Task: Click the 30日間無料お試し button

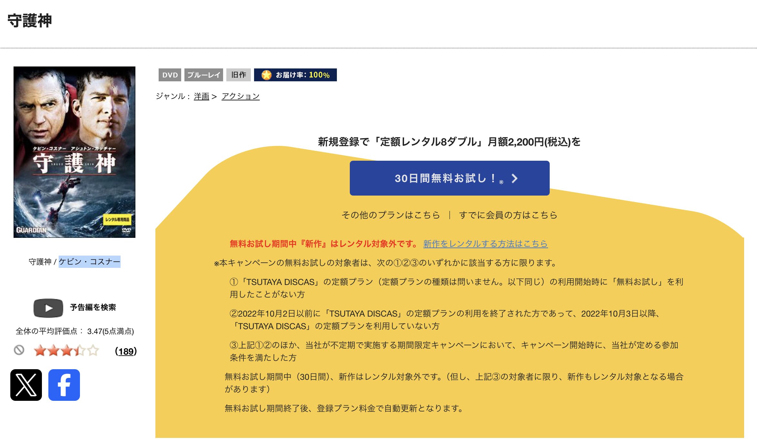Action: coord(449,178)
